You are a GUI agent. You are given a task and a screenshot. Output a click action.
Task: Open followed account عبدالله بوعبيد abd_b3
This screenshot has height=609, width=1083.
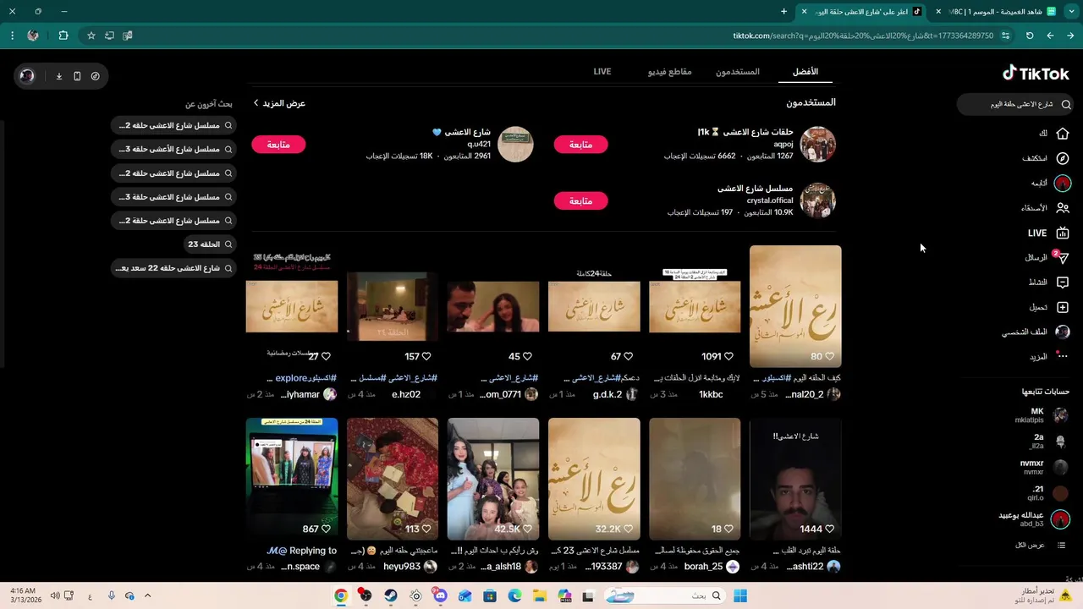click(1034, 519)
